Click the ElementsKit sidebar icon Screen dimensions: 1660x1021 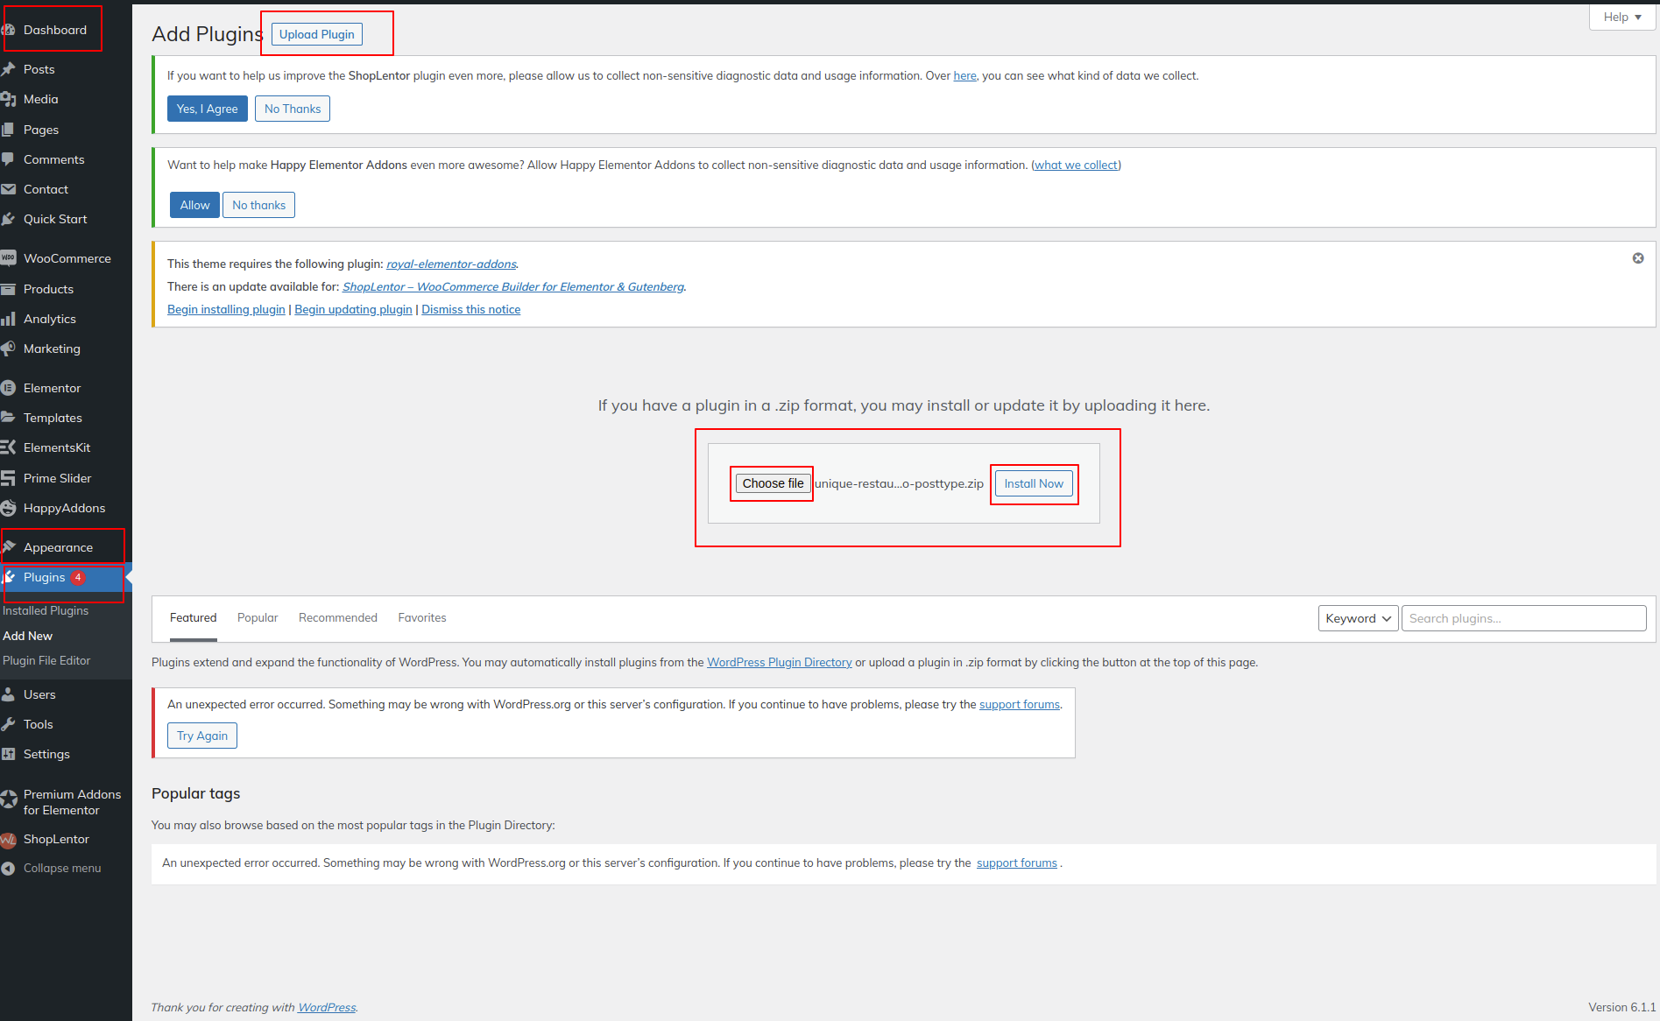coord(9,447)
